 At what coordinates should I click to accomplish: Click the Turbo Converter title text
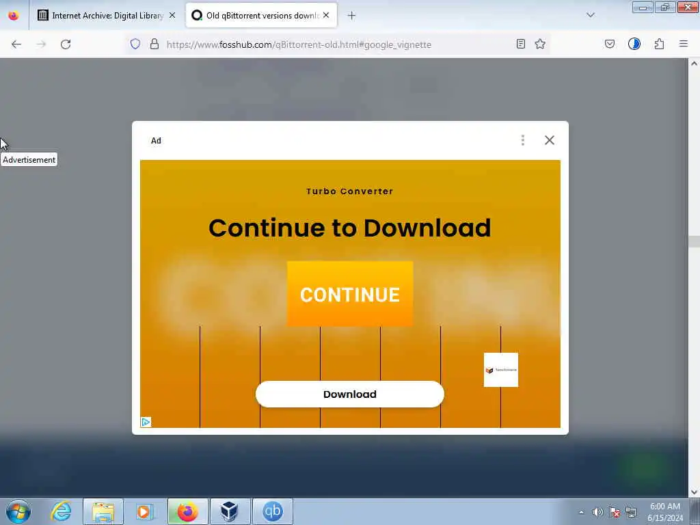pos(350,191)
